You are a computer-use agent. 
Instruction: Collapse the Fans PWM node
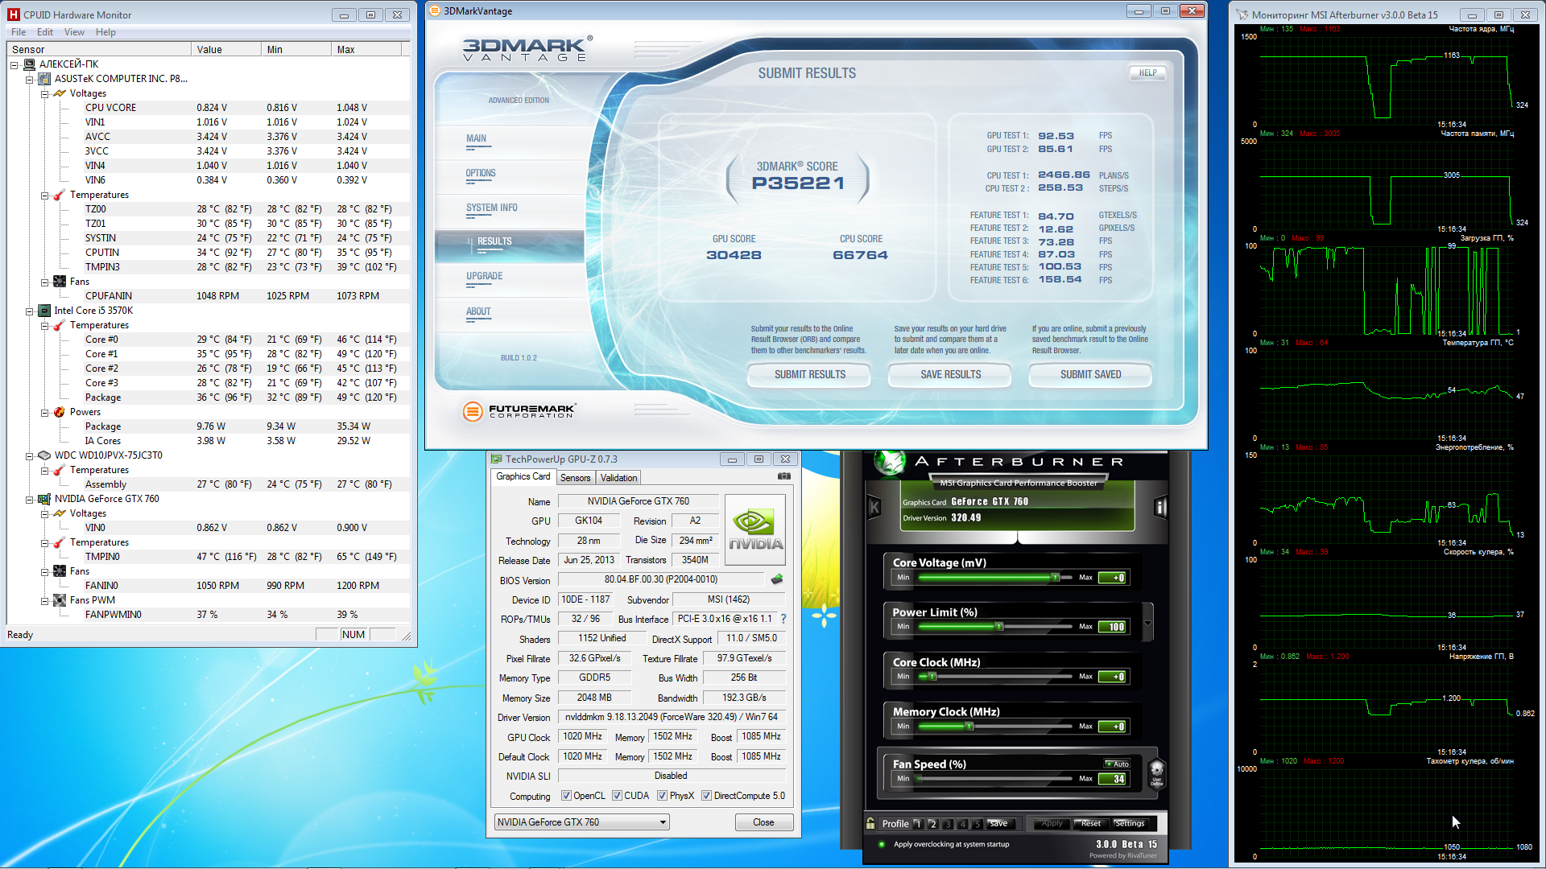pyautogui.click(x=45, y=600)
